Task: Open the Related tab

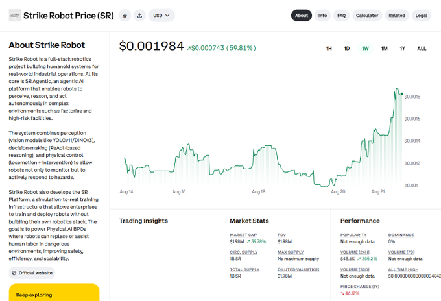Action: pos(397,16)
